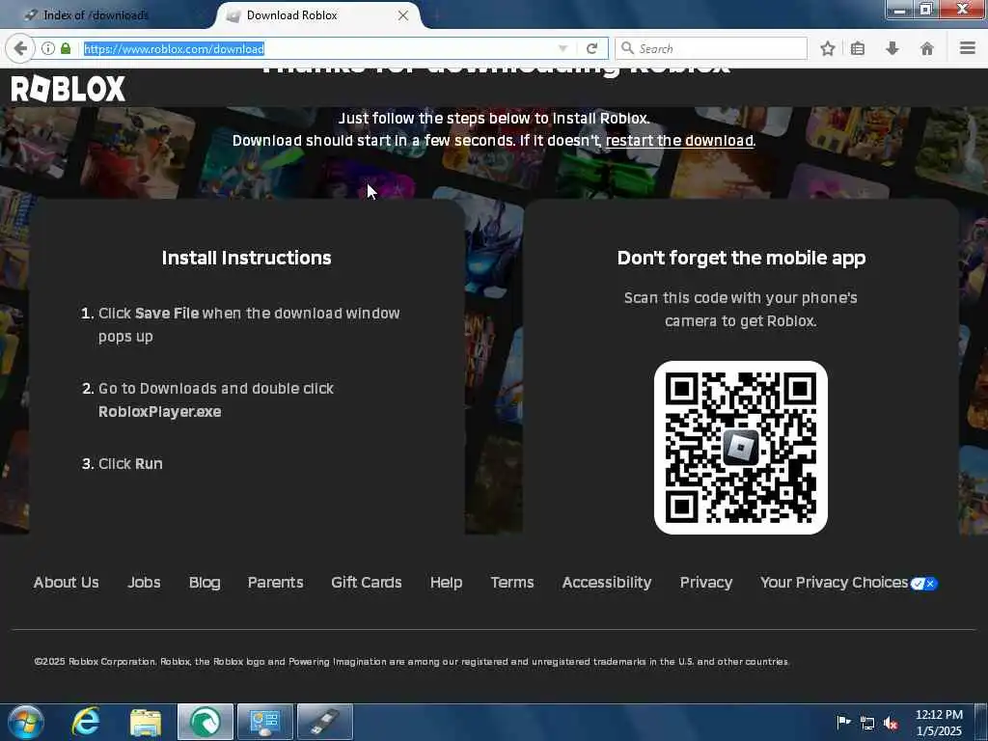The image size is (988, 741).
Task: Bookmark this page with the star icon
Action: coord(828,48)
